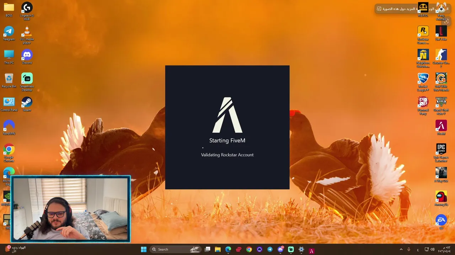Open the BOSS folder on desktop

tap(9, 10)
